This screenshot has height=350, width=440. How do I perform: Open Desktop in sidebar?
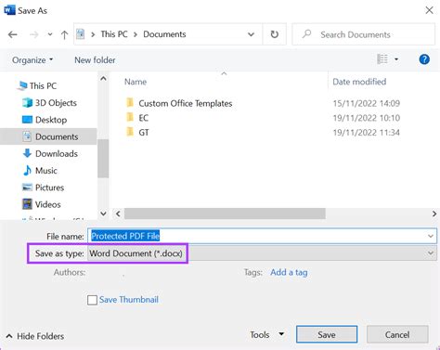pos(51,120)
